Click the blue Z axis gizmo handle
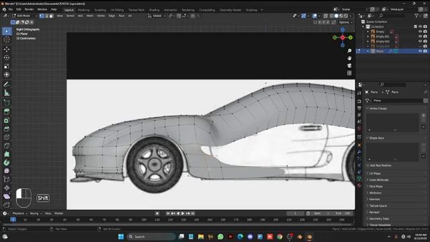This screenshot has height=242, width=430. point(343,30)
